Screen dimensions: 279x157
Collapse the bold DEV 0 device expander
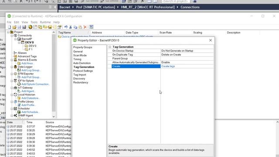[x=19, y=42]
